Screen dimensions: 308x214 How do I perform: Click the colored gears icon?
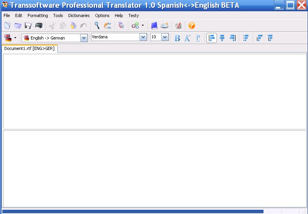point(135,26)
